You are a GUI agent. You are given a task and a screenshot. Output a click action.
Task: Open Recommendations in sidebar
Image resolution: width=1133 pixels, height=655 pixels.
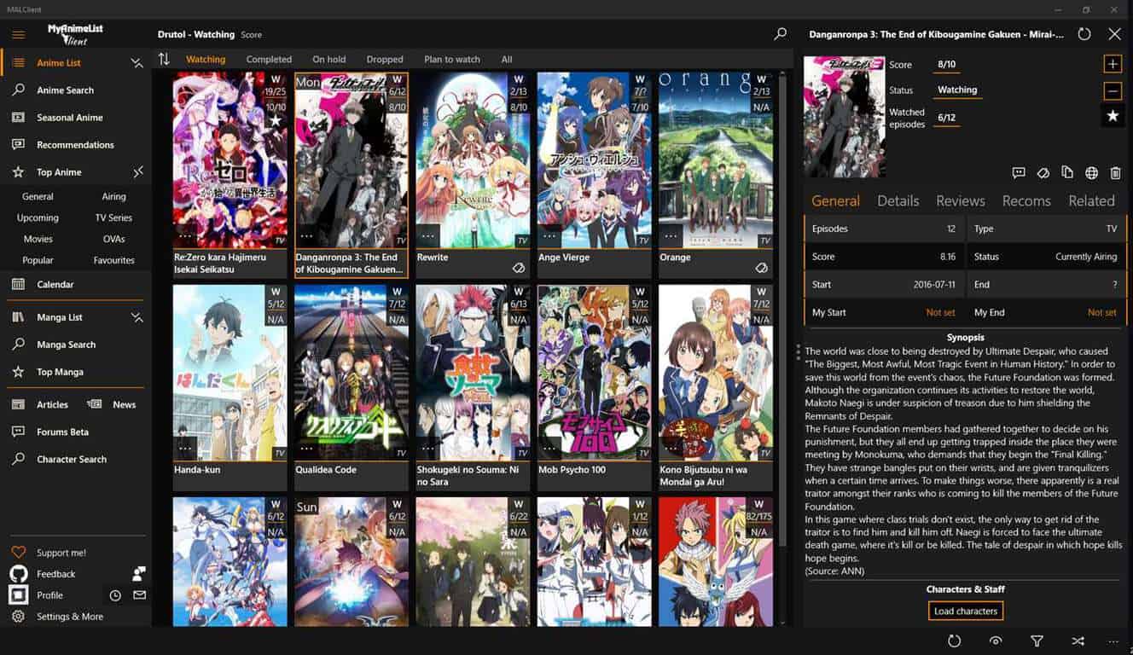point(75,145)
